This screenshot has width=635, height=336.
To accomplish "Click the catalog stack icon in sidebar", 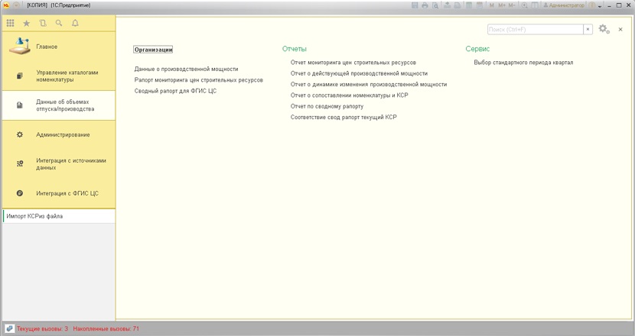I will pyautogui.click(x=19, y=76).
